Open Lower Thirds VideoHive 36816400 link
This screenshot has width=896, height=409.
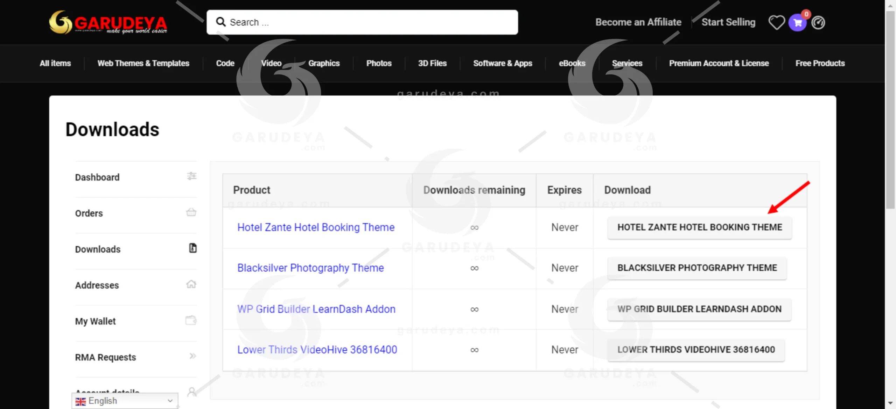tap(317, 349)
